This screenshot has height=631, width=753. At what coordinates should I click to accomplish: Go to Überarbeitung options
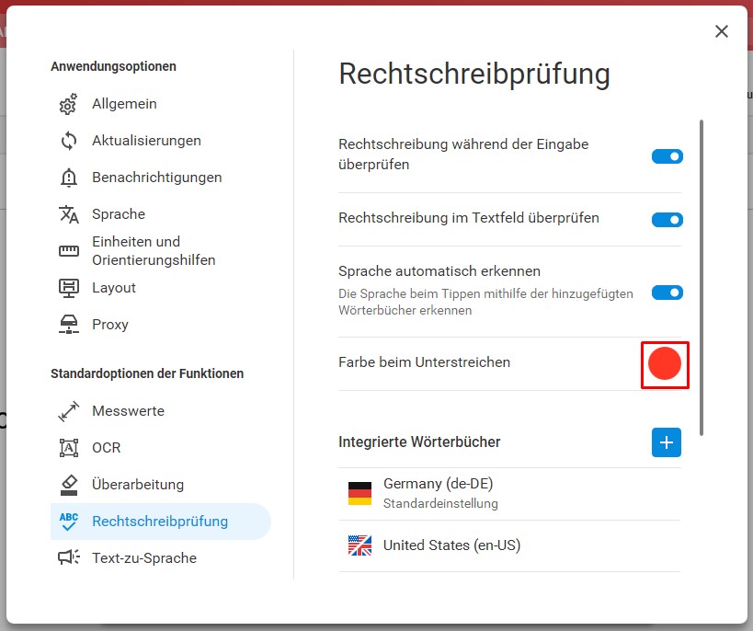point(160,485)
